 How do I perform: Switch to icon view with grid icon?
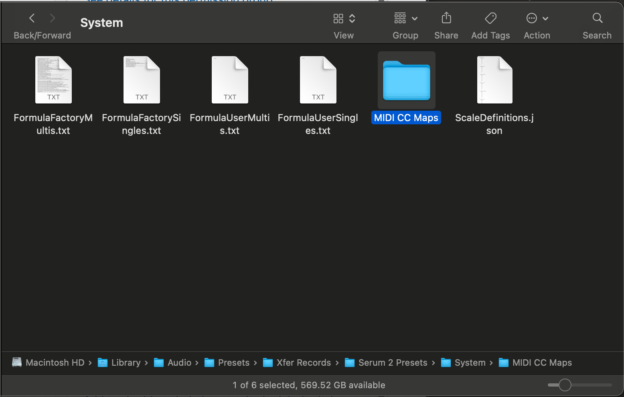[x=338, y=18]
